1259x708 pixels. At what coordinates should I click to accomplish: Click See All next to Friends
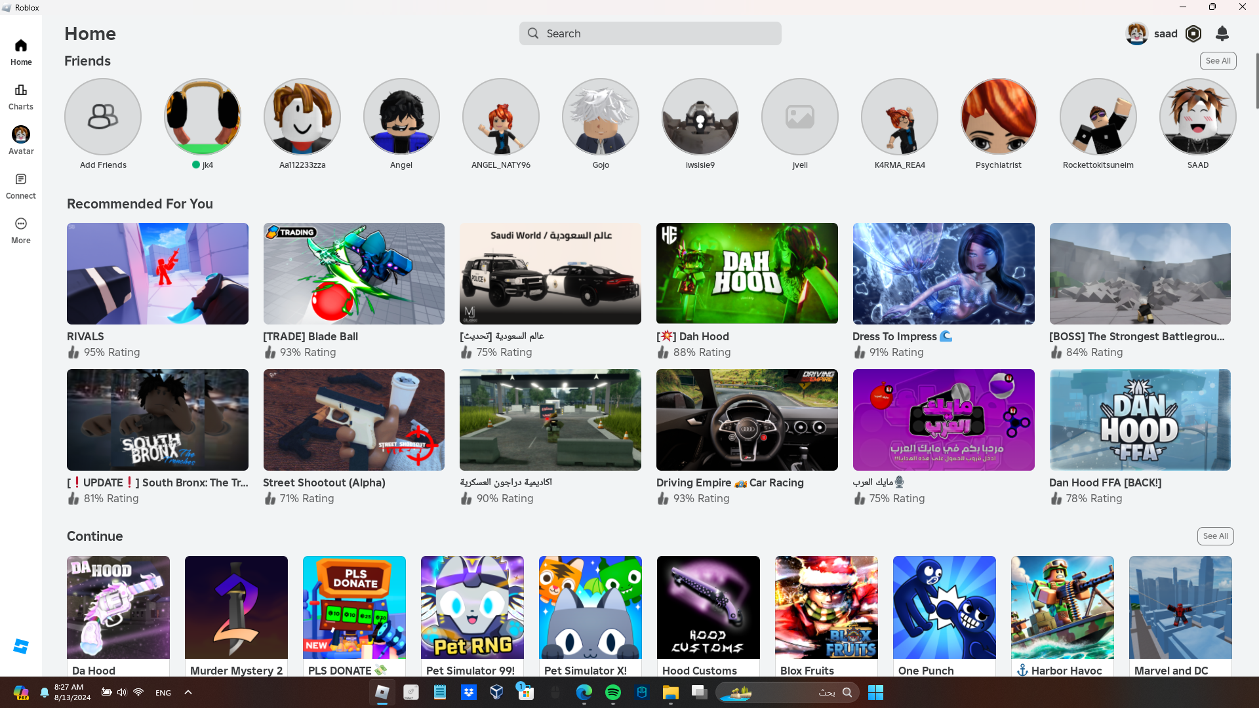coord(1218,61)
